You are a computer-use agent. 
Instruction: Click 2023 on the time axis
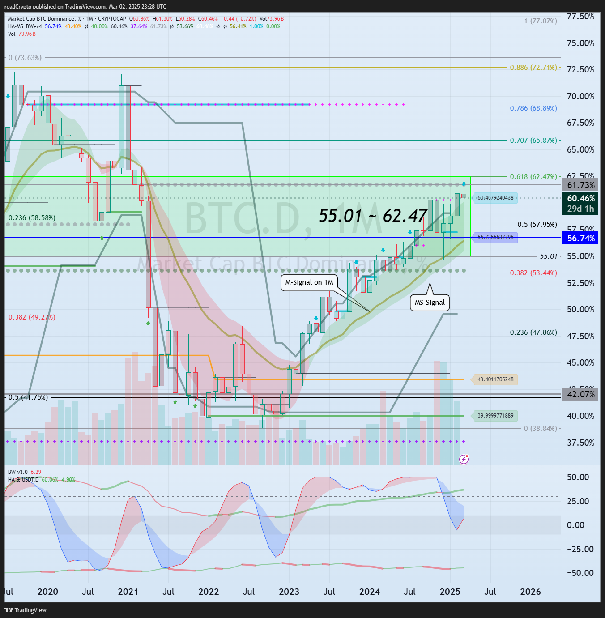pyautogui.click(x=289, y=592)
